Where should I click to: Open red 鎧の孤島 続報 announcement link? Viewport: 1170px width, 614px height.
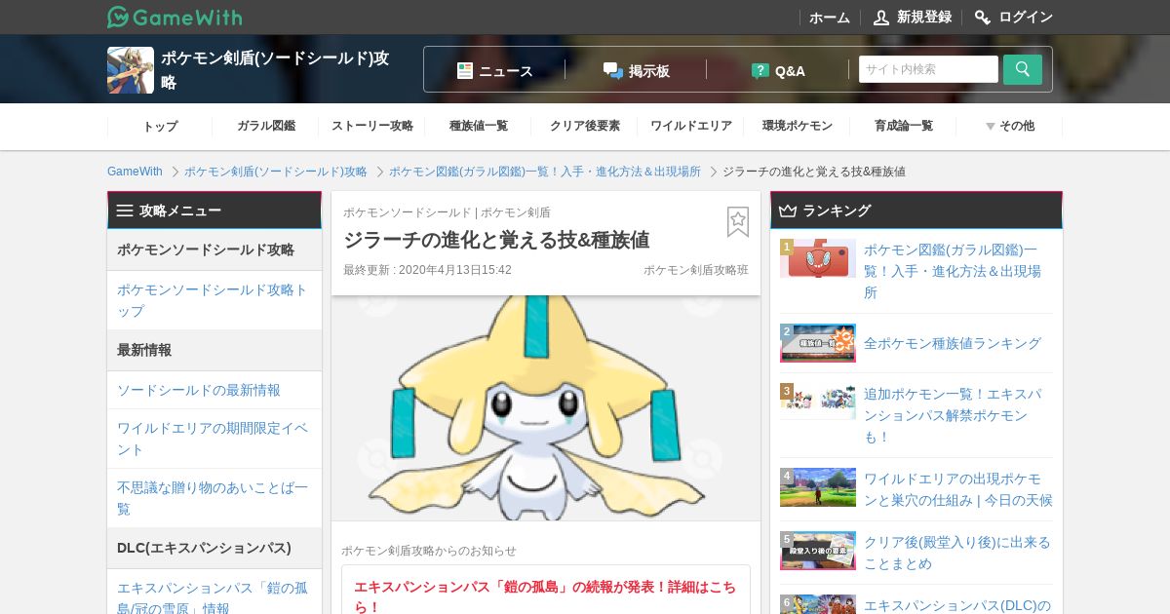click(545, 596)
